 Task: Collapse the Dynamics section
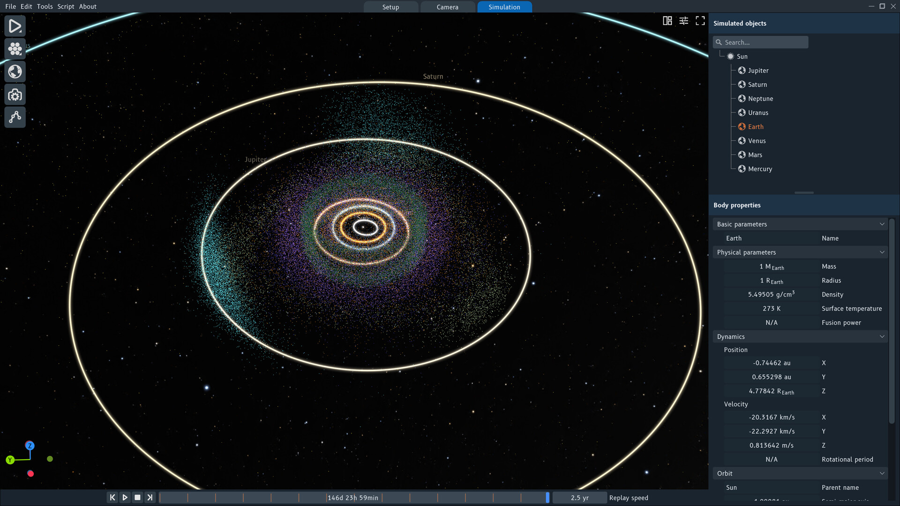[x=882, y=336]
